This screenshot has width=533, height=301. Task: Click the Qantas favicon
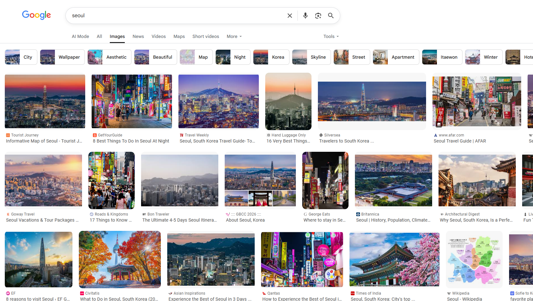pyautogui.click(x=264, y=293)
